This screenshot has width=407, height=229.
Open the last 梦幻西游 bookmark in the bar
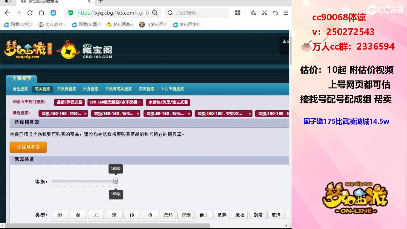pos(187,24)
